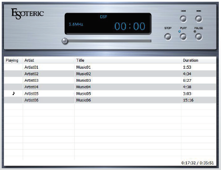
Task: Skip to the next track
Action: pos(199,19)
